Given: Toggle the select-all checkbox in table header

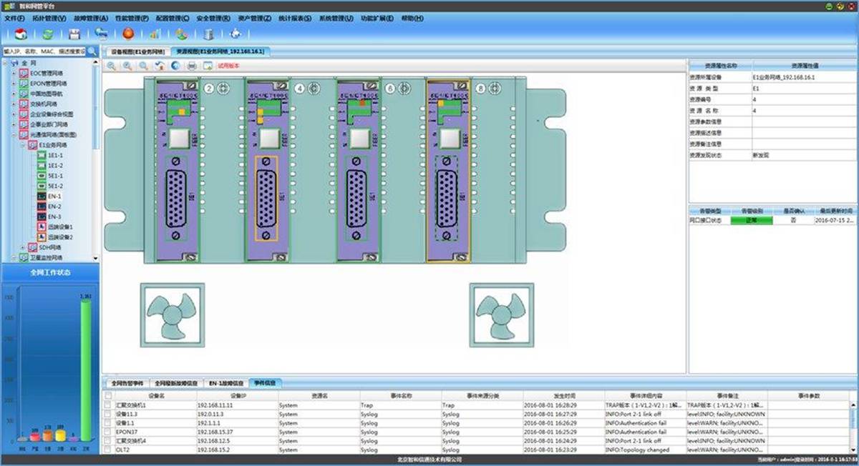Looking at the screenshot, I should point(108,395).
